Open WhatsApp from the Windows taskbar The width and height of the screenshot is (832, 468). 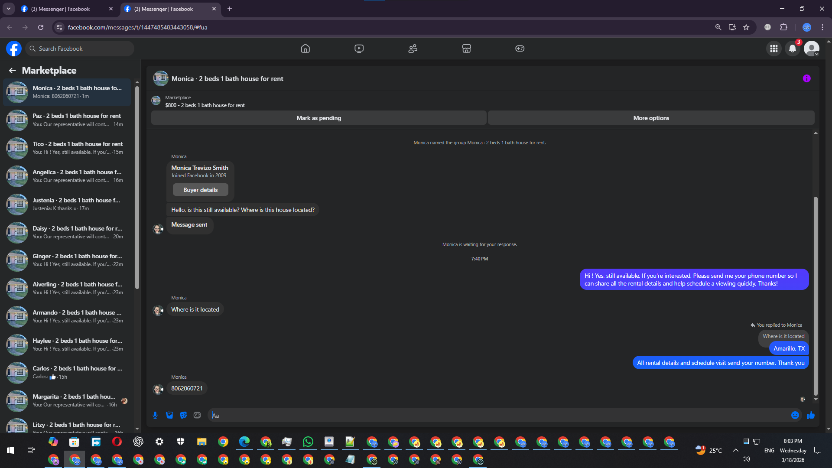(308, 442)
